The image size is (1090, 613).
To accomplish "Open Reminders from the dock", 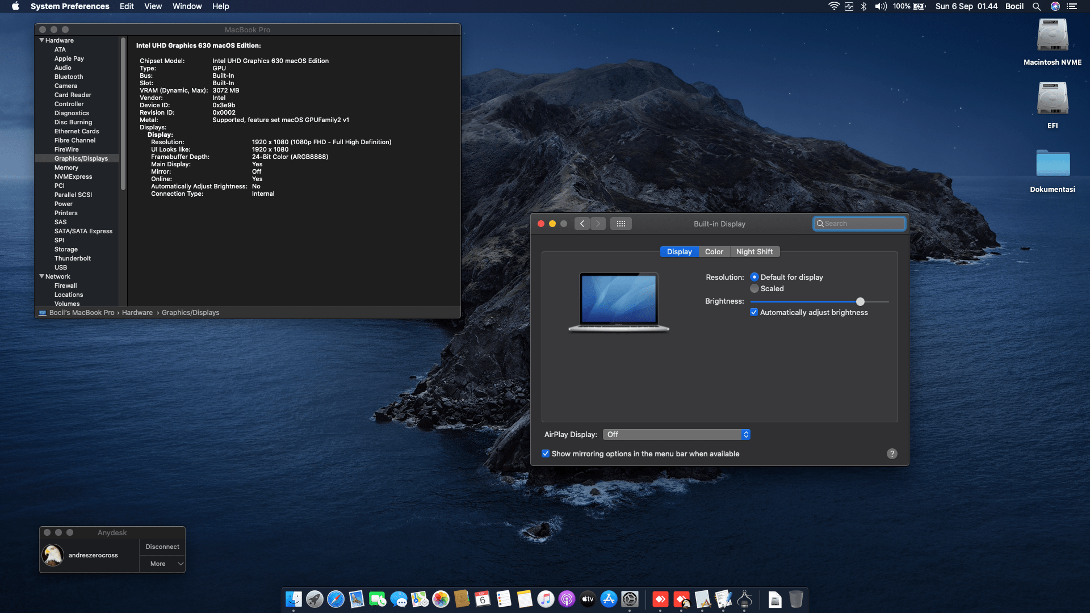I will (504, 599).
